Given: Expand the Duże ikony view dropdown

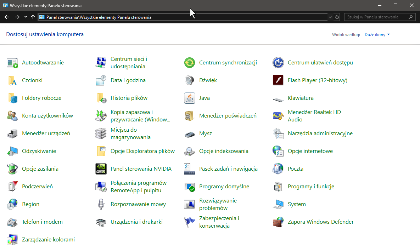Looking at the screenshot, I should pos(377,35).
